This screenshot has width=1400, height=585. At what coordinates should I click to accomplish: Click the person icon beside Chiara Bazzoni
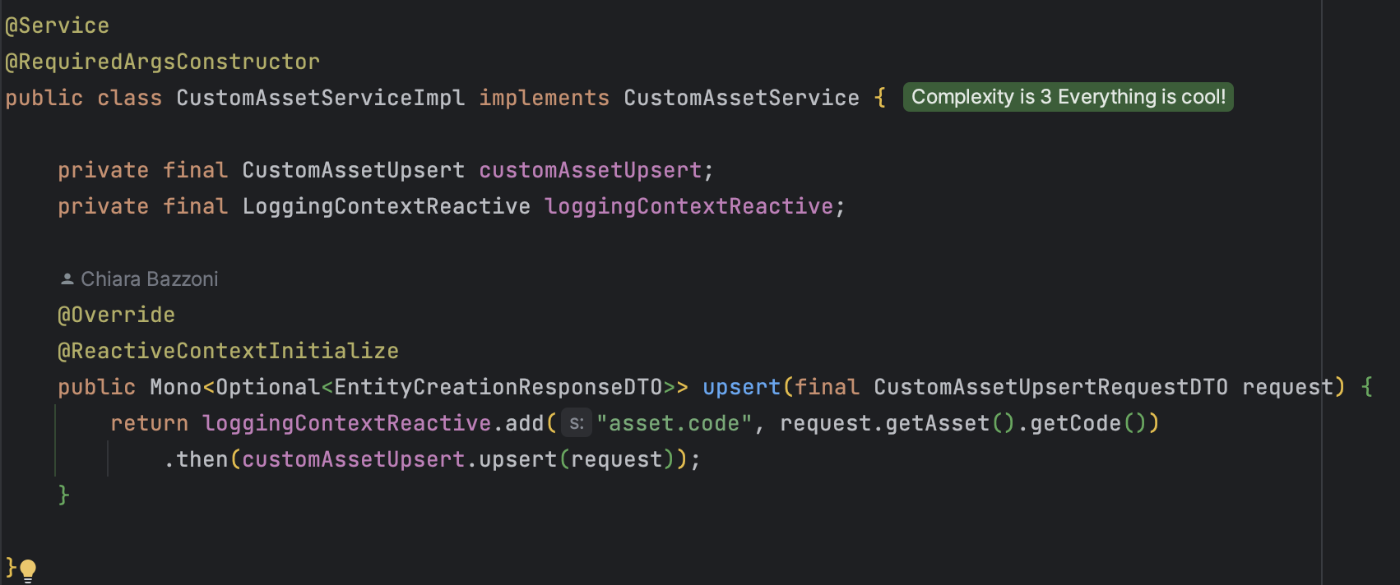pos(67,279)
